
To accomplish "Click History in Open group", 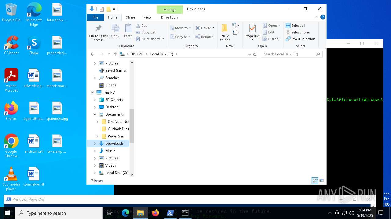I will pyautogui.click(x=271, y=39).
